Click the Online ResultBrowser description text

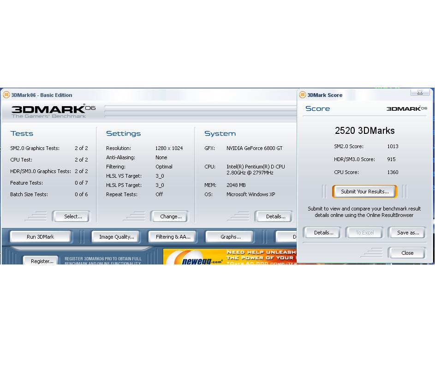pos(364,212)
